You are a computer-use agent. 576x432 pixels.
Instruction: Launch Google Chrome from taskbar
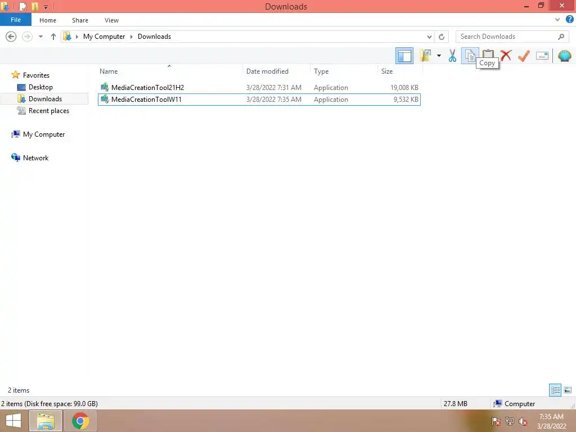[x=80, y=421]
